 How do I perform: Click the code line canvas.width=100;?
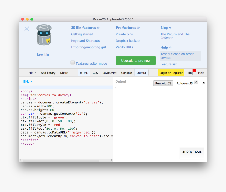click(37, 106)
